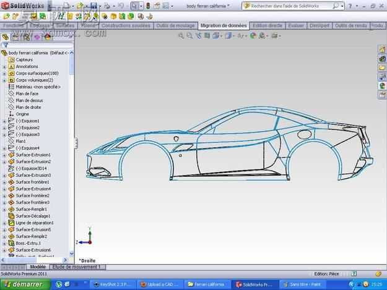The image size is (387, 290).
Task: Click the Previous View icon
Action: tap(198, 36)
